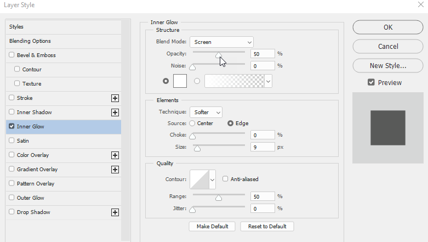Open the gradient picker dropdown arrow

tap(268, 81)
